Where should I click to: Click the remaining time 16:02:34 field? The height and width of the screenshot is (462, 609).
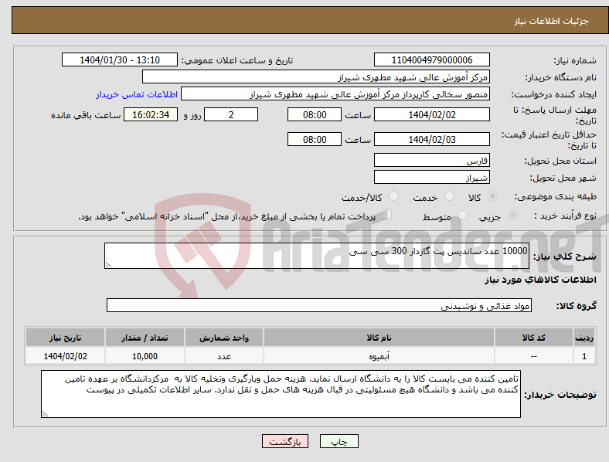coord(151,114)
